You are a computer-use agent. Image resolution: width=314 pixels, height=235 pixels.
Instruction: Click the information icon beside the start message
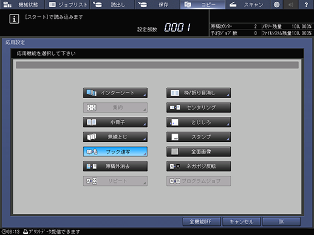point(14,19)
